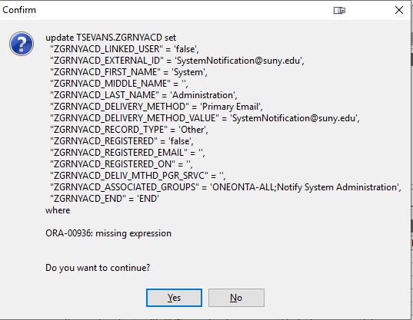Decline by clicking the No button
This screenshot has width=413, height=320.
pos(236,298)
